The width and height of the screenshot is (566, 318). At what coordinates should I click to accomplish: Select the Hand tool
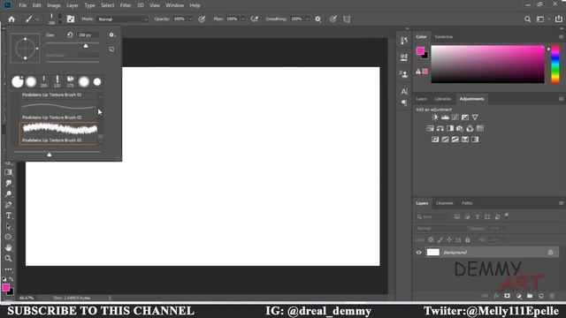pyautogui.click(x=8, y=247)
